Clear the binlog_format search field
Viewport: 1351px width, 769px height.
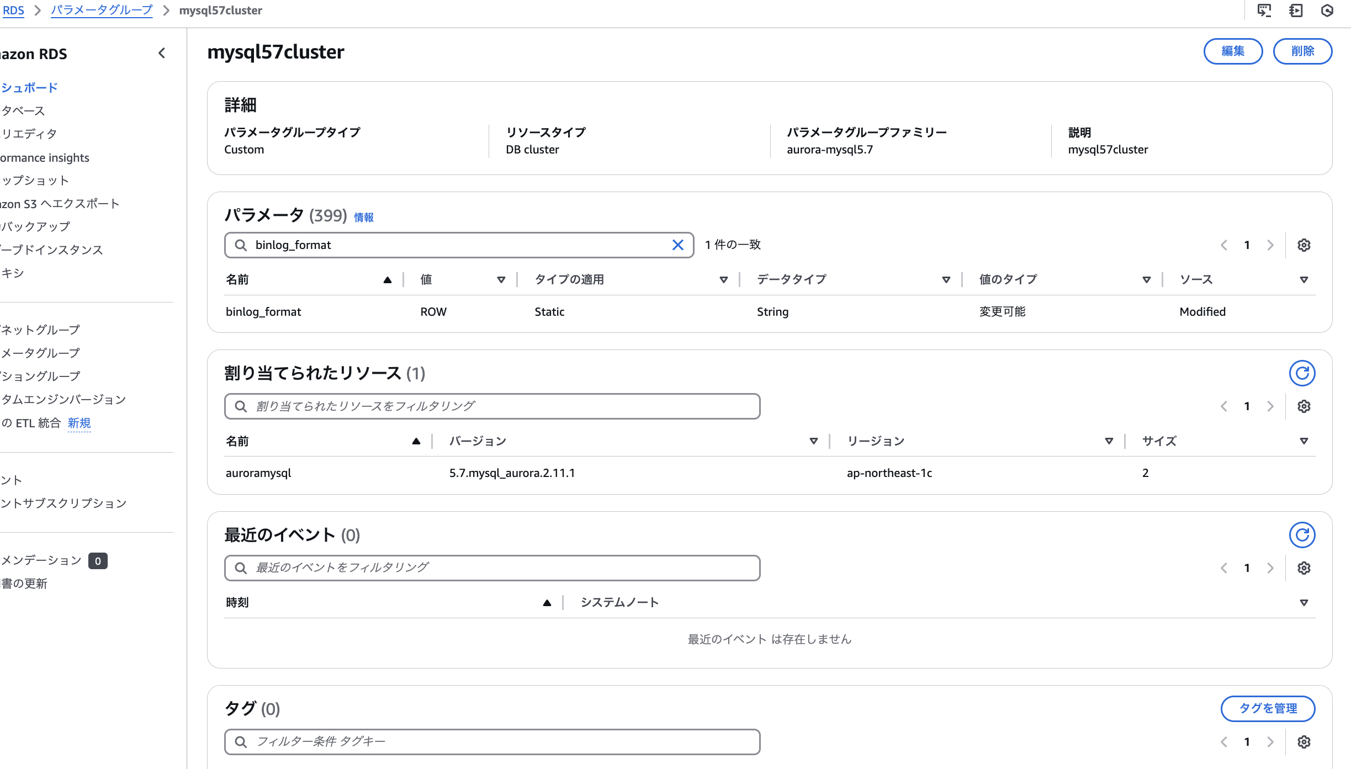pos(677,245)
